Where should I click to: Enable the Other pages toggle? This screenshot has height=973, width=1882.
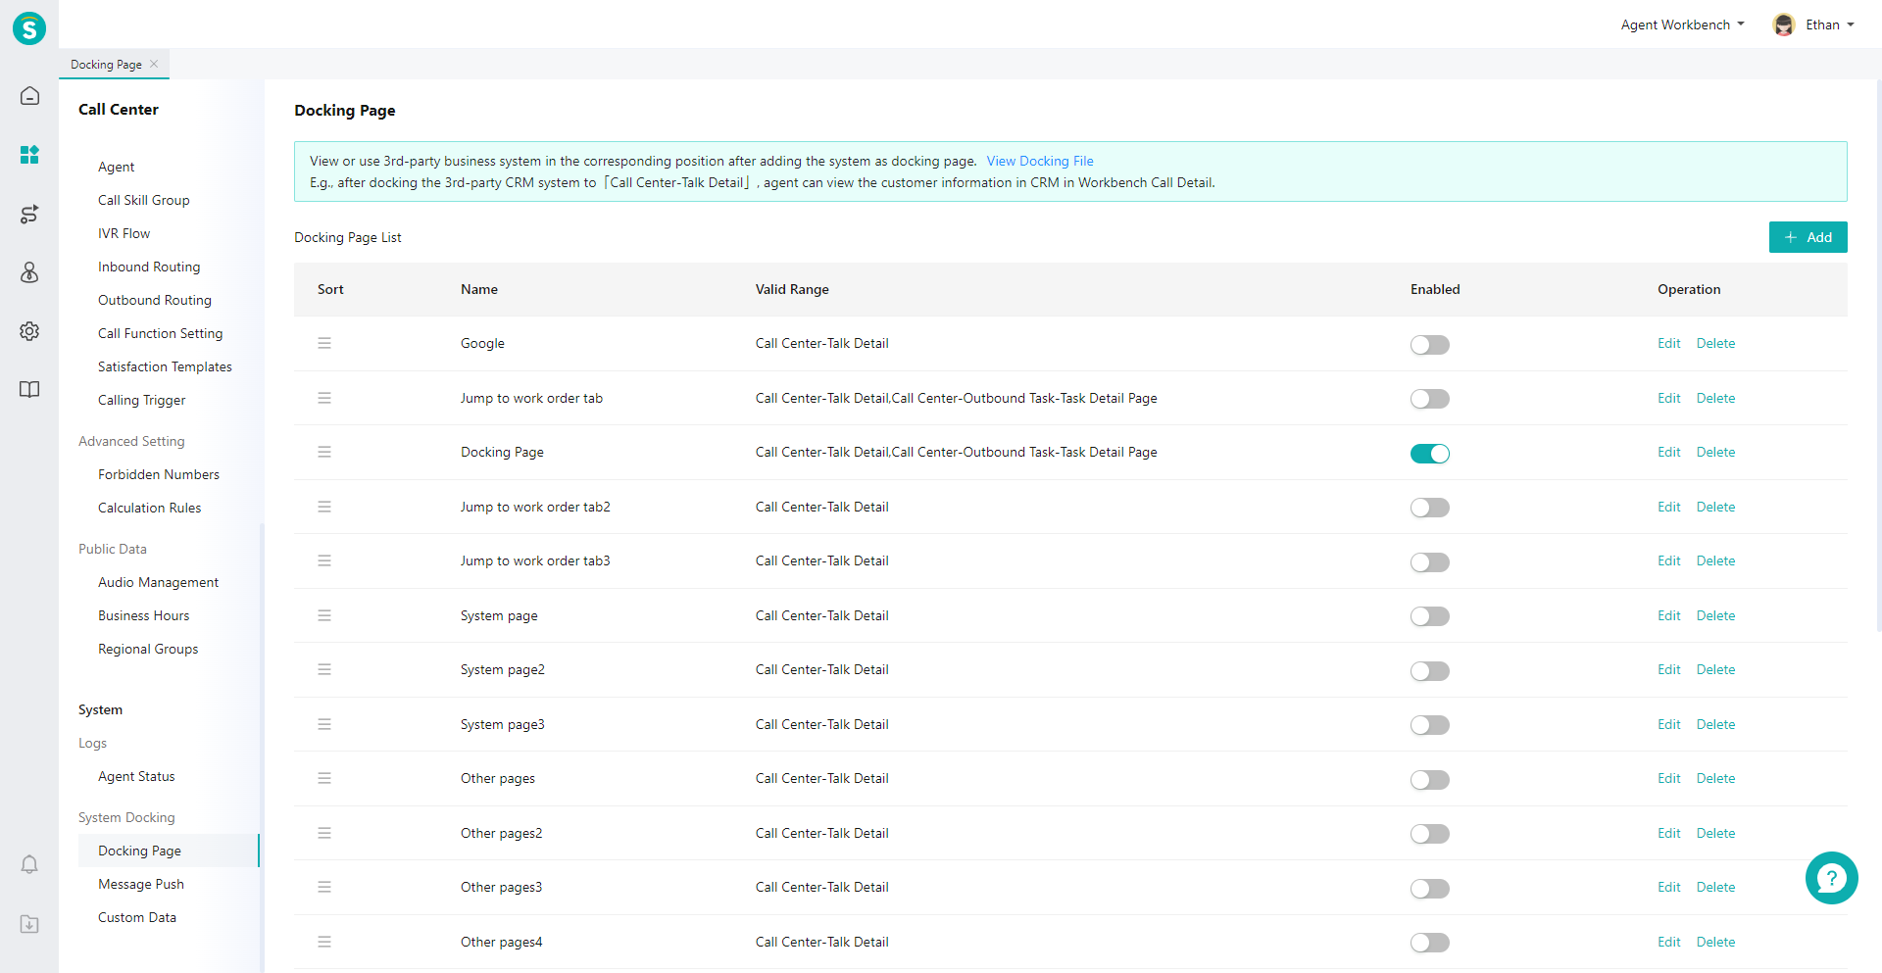pos(1430,780)
